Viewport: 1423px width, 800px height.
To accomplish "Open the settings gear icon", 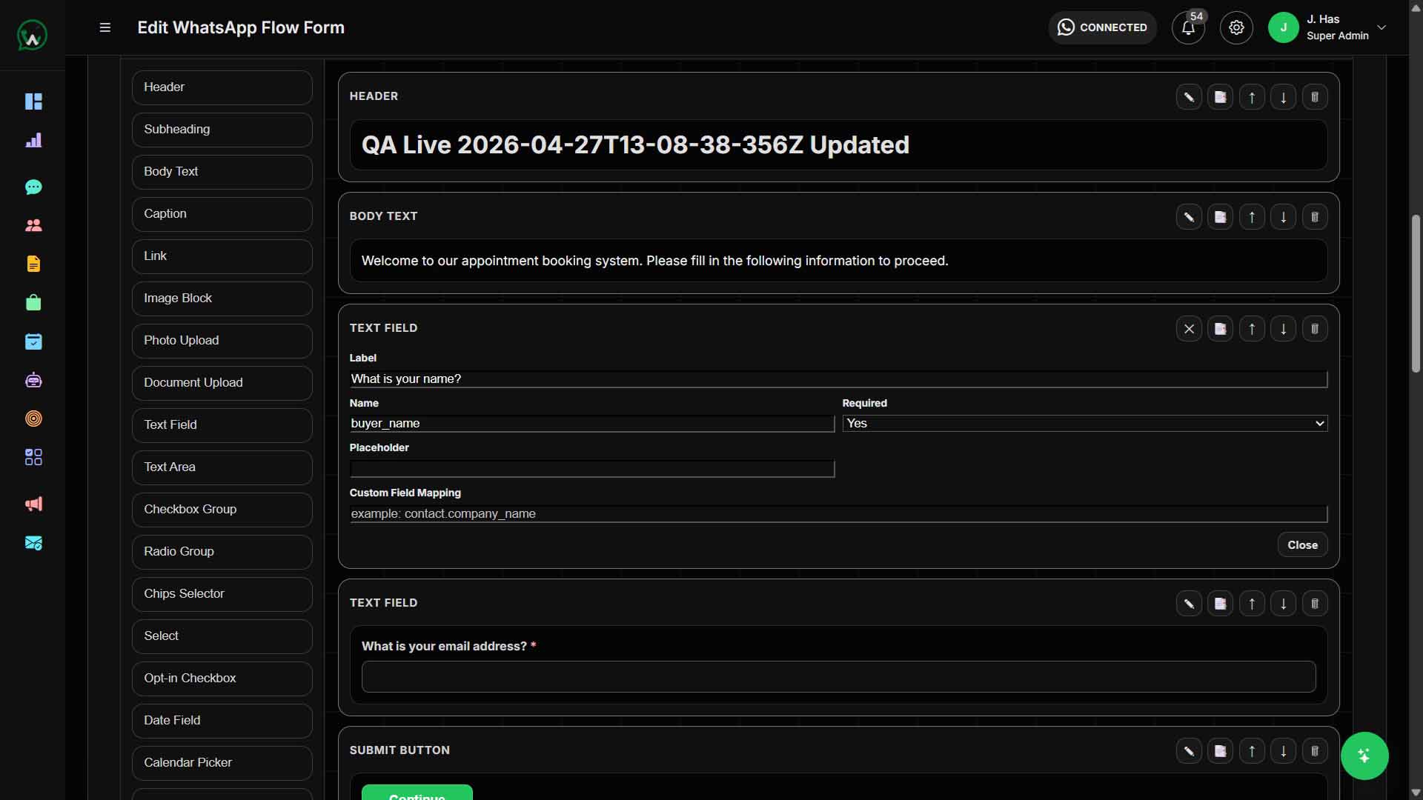I will click(1236, 27).
